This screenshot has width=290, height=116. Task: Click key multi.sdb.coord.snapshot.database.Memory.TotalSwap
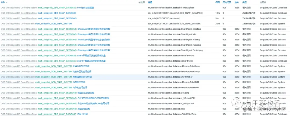click(174, 66)
